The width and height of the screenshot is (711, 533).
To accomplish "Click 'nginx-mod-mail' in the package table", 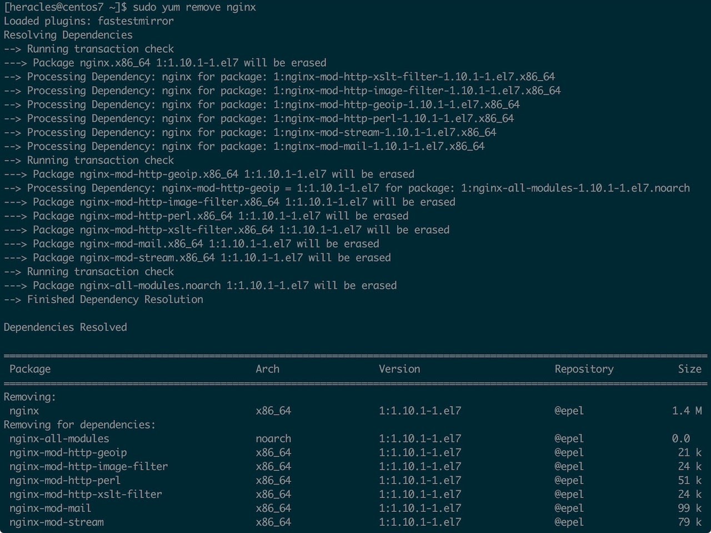I will [x=51, y=508].
